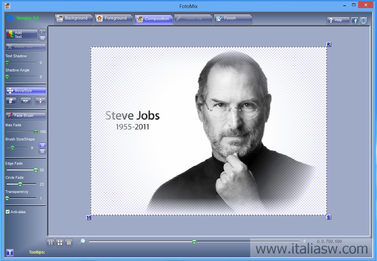377x261 pixels.
Task: Open the Help button
Action: (338, 20)
